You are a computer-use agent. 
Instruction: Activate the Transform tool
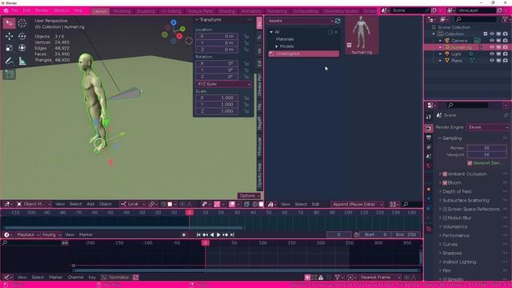click(x=22, y=48)
